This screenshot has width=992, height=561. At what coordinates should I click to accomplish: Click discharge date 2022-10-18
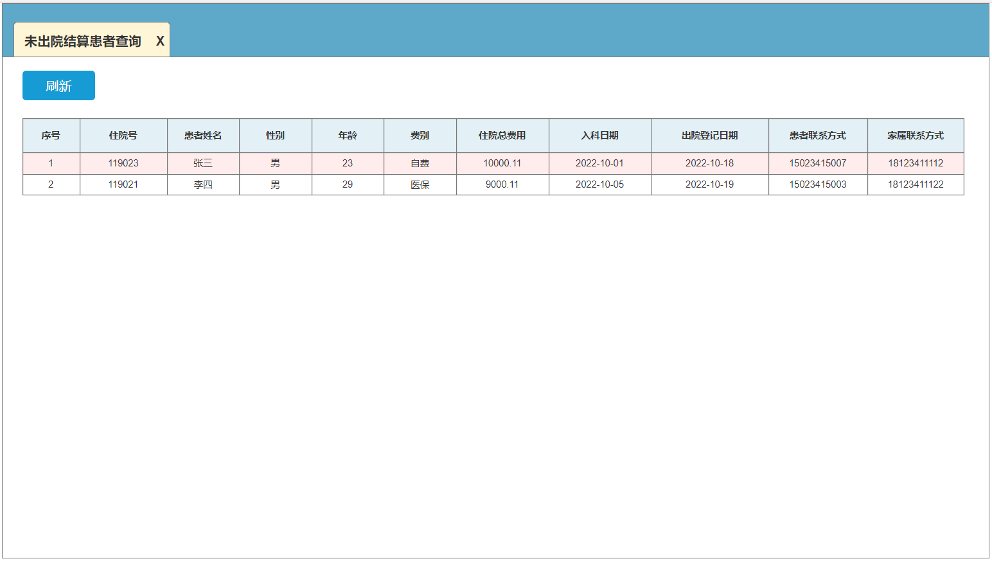(710, 163)
